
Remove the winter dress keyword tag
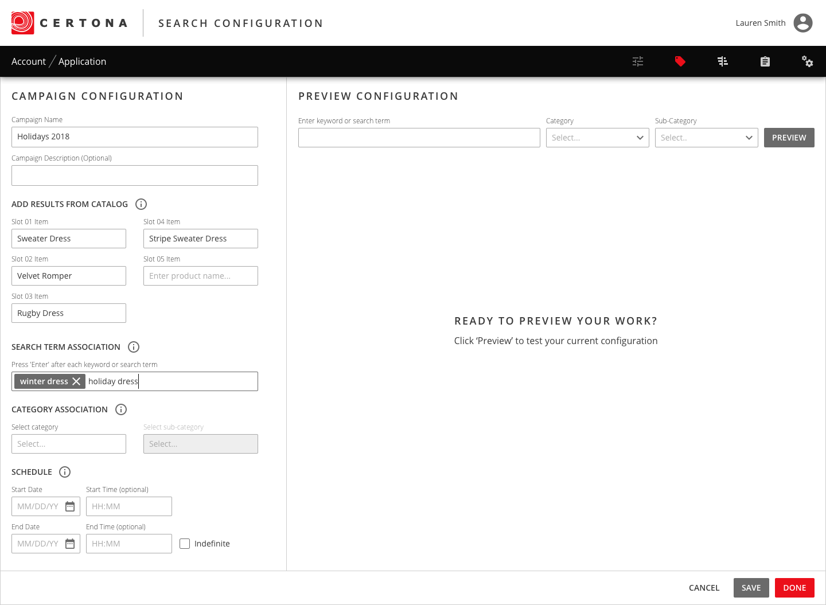pyautogui.click(x=76, y=381)
